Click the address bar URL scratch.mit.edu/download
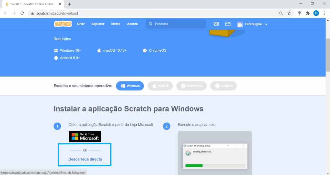The width and height of the screenshot is (330, 175). (57, 13)
